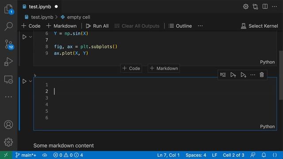The image size is (283, 159).
Task: Open problems indicator with errors and warnings
Action: (x=68, y=155)
